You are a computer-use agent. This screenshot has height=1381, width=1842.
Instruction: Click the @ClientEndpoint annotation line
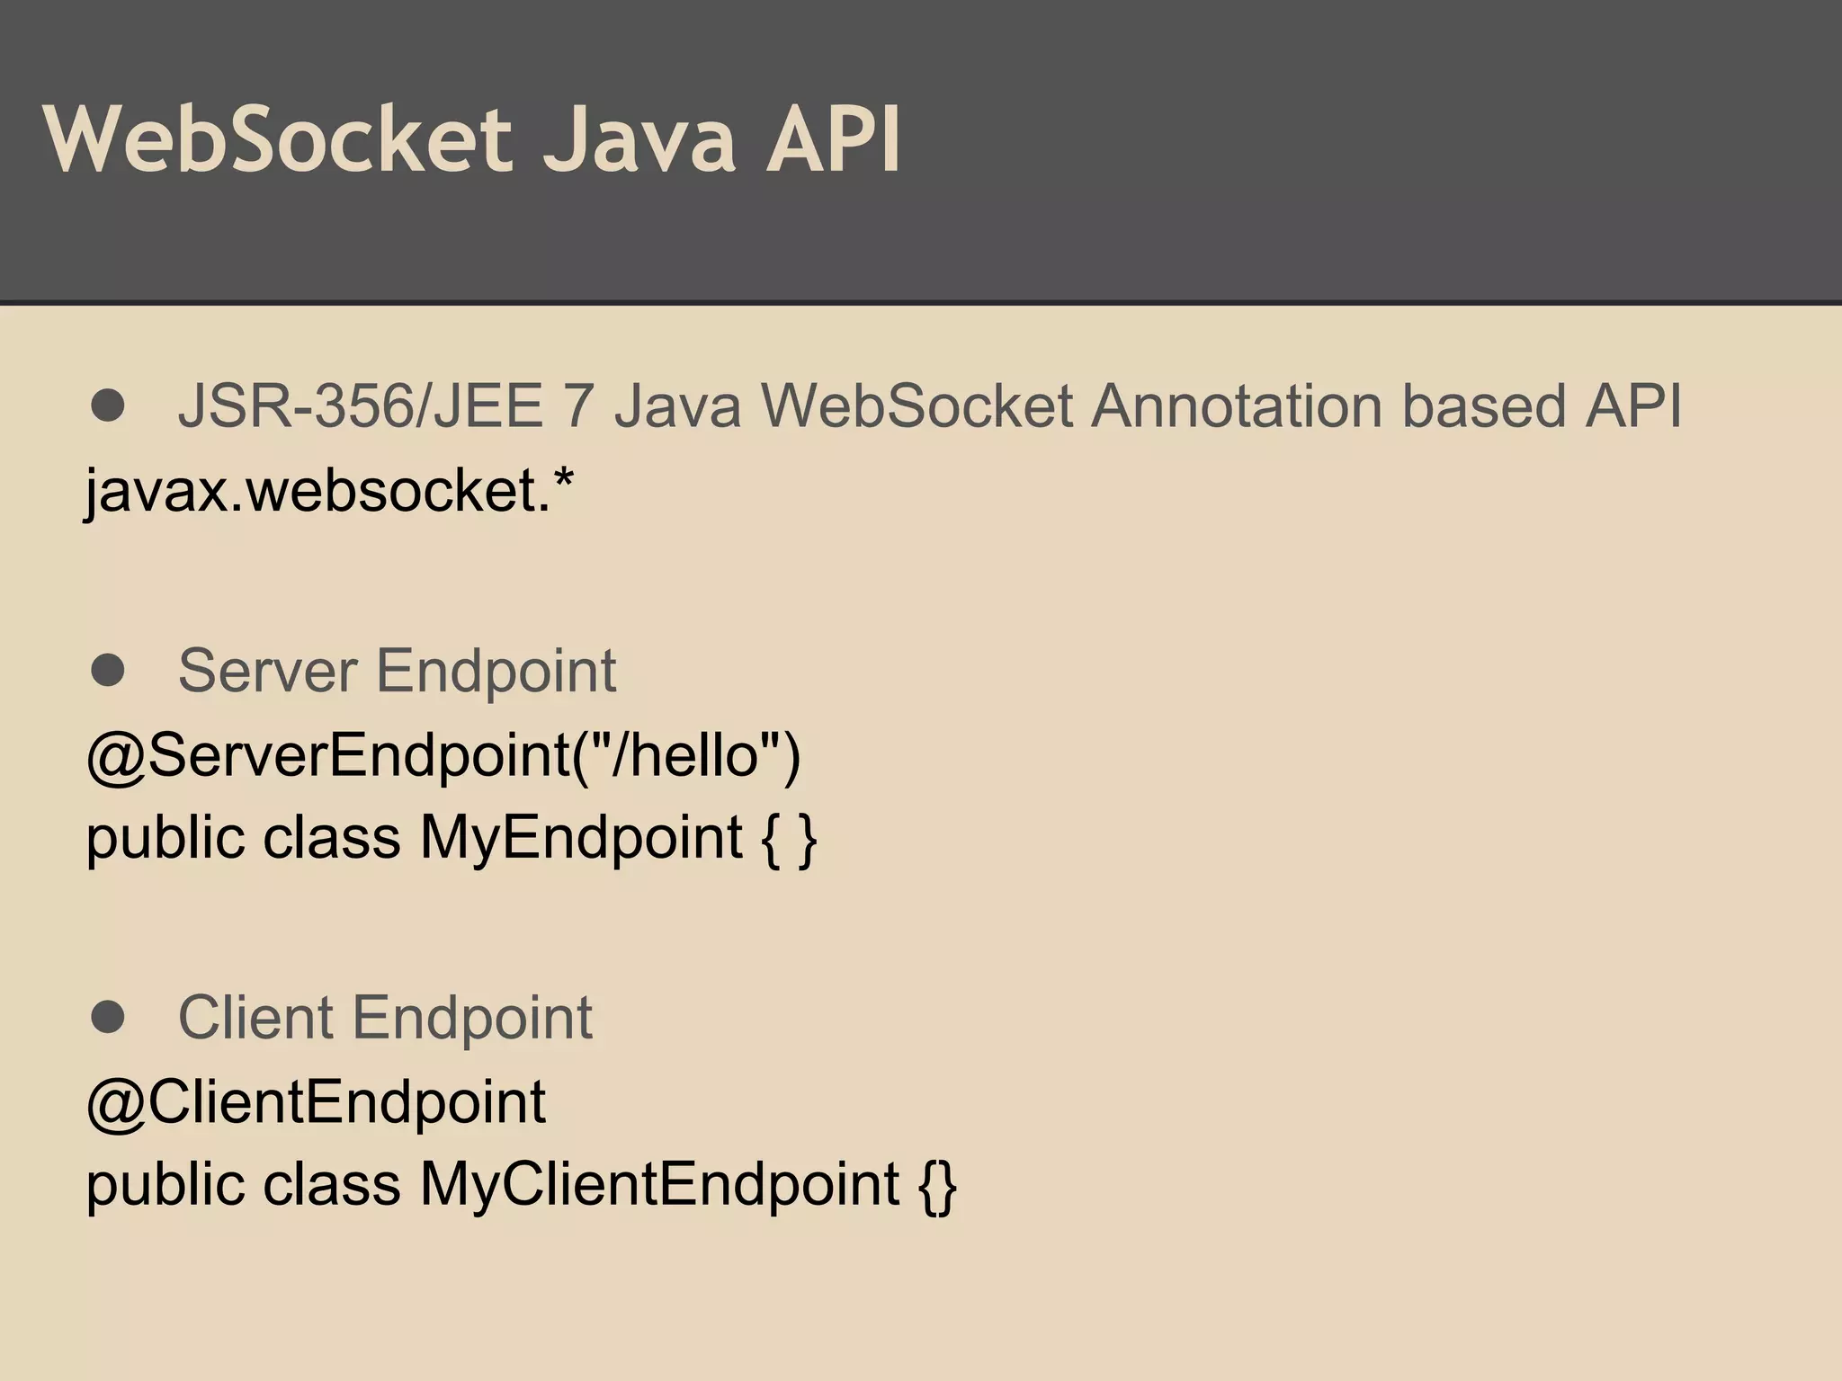coord(316,1100)
